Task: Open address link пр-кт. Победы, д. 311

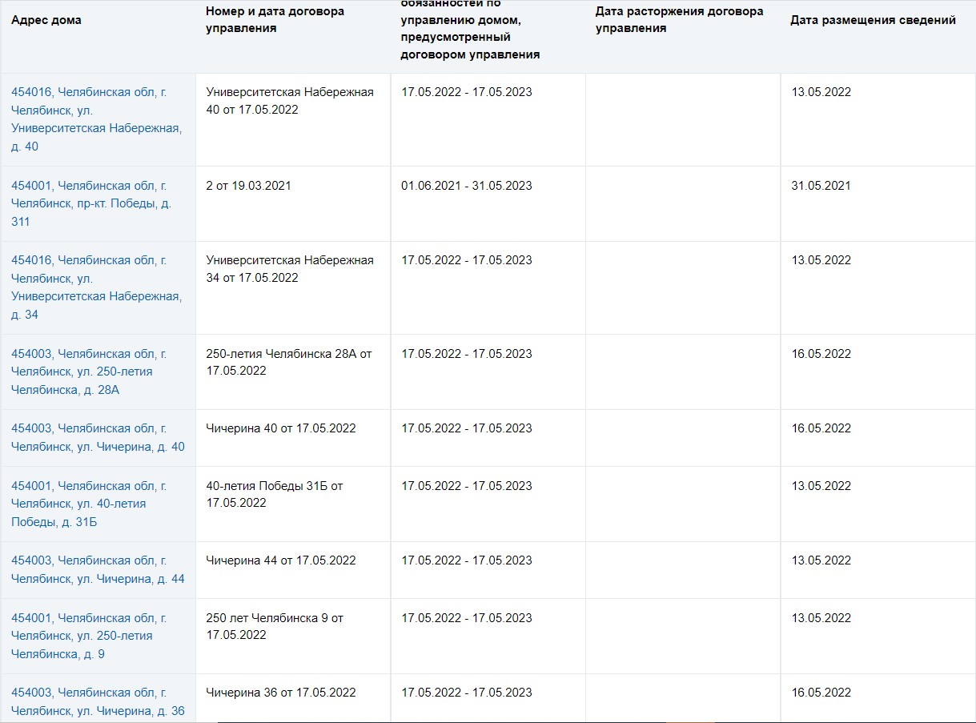Action: click(91, 203)
